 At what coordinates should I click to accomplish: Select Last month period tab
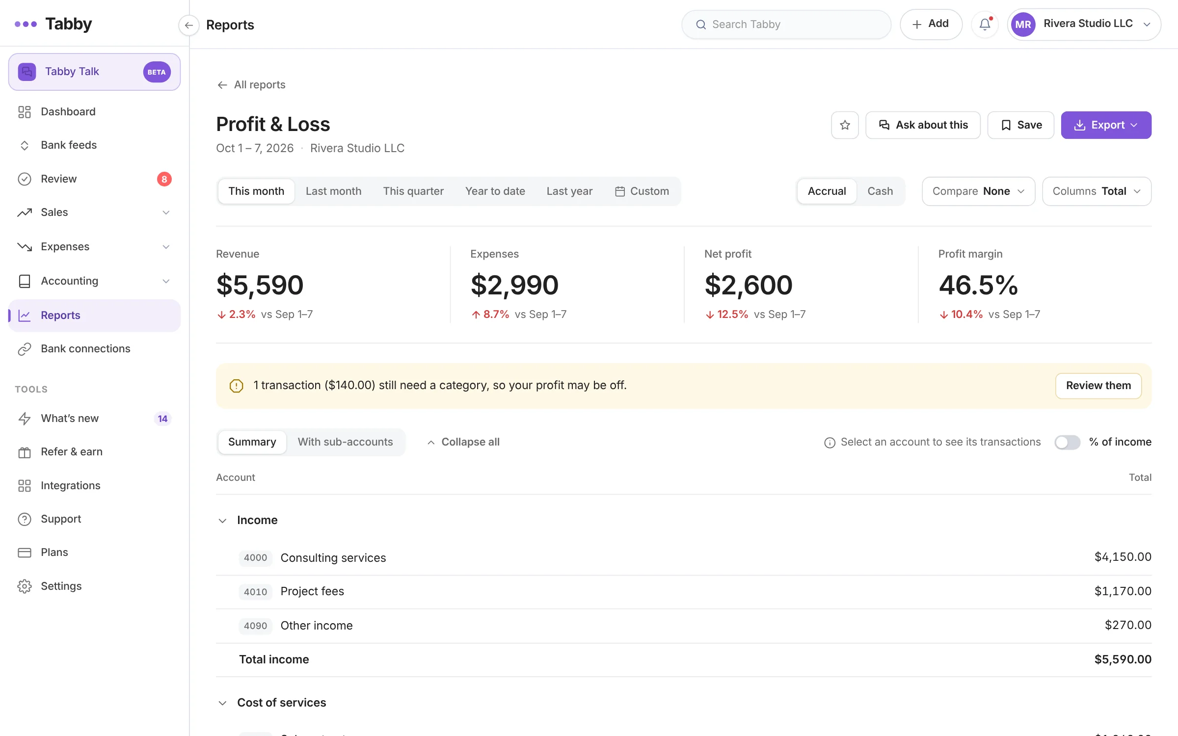(334, 191)
